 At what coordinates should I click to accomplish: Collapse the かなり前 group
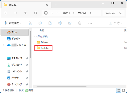(x=35, y=37)
